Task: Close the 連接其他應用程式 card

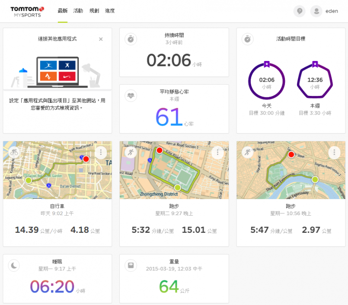Action: pyautogui.click(x=101, y=39)
